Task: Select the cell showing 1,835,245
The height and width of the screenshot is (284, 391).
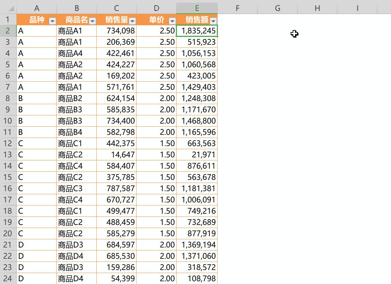Action: click(197, 31)
